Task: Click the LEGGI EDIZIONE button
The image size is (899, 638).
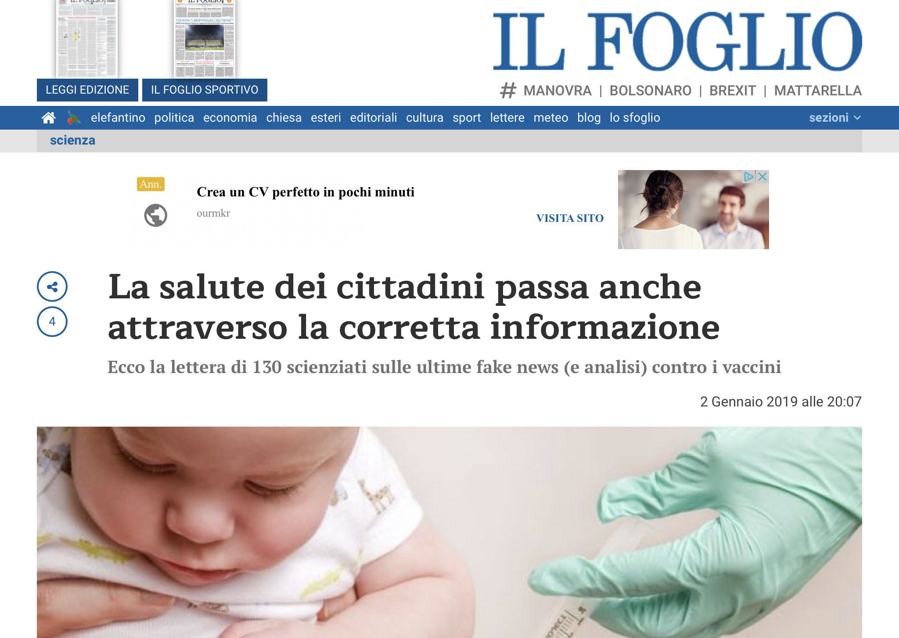Action: (87, 90)
